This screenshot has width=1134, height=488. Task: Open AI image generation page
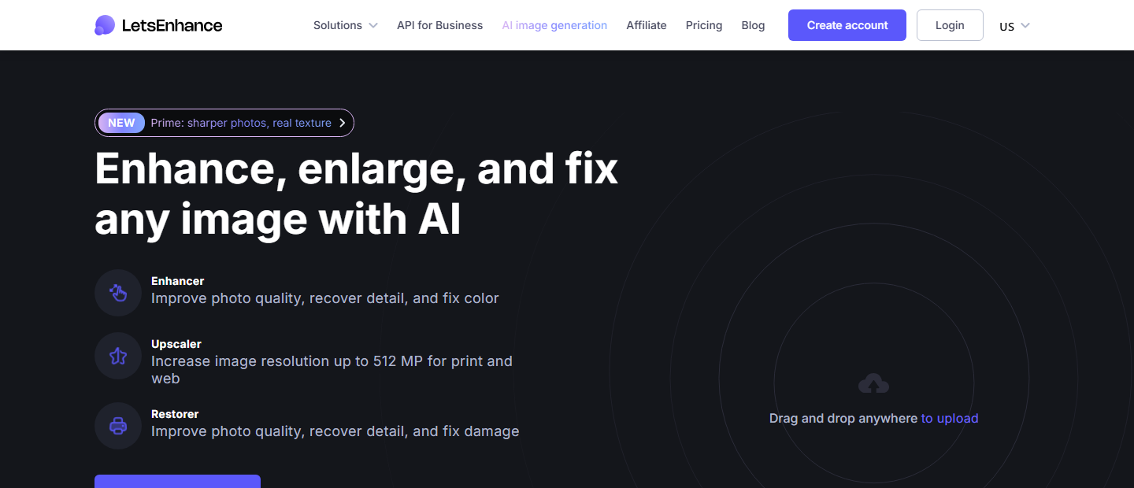554,25
